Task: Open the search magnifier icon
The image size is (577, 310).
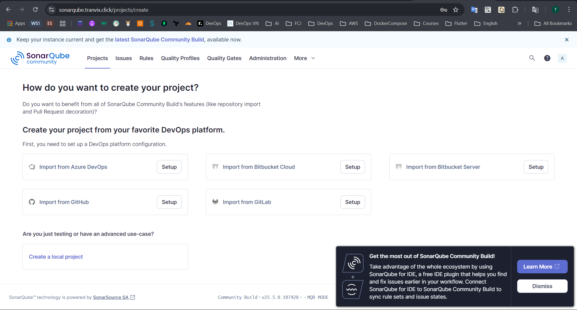Action: tap(532, 58)
